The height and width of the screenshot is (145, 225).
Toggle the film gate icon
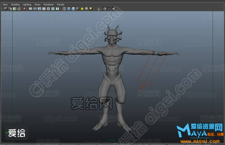pos(35,9)
